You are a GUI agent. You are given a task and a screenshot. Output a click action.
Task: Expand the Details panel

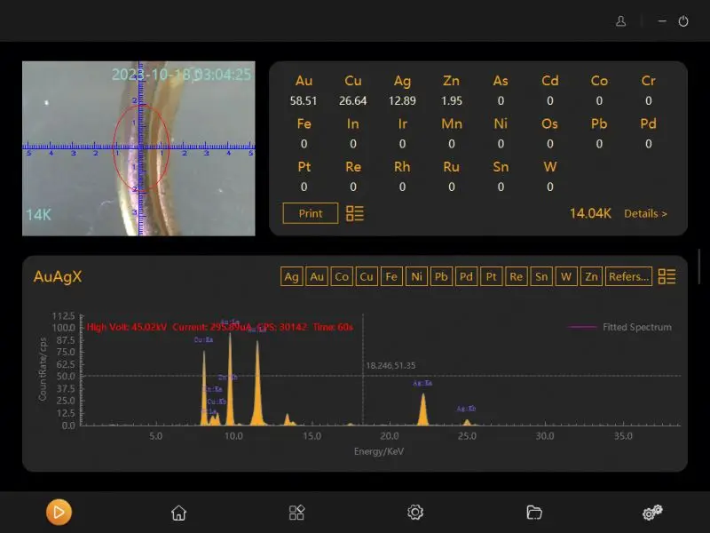tap(645, 213)
